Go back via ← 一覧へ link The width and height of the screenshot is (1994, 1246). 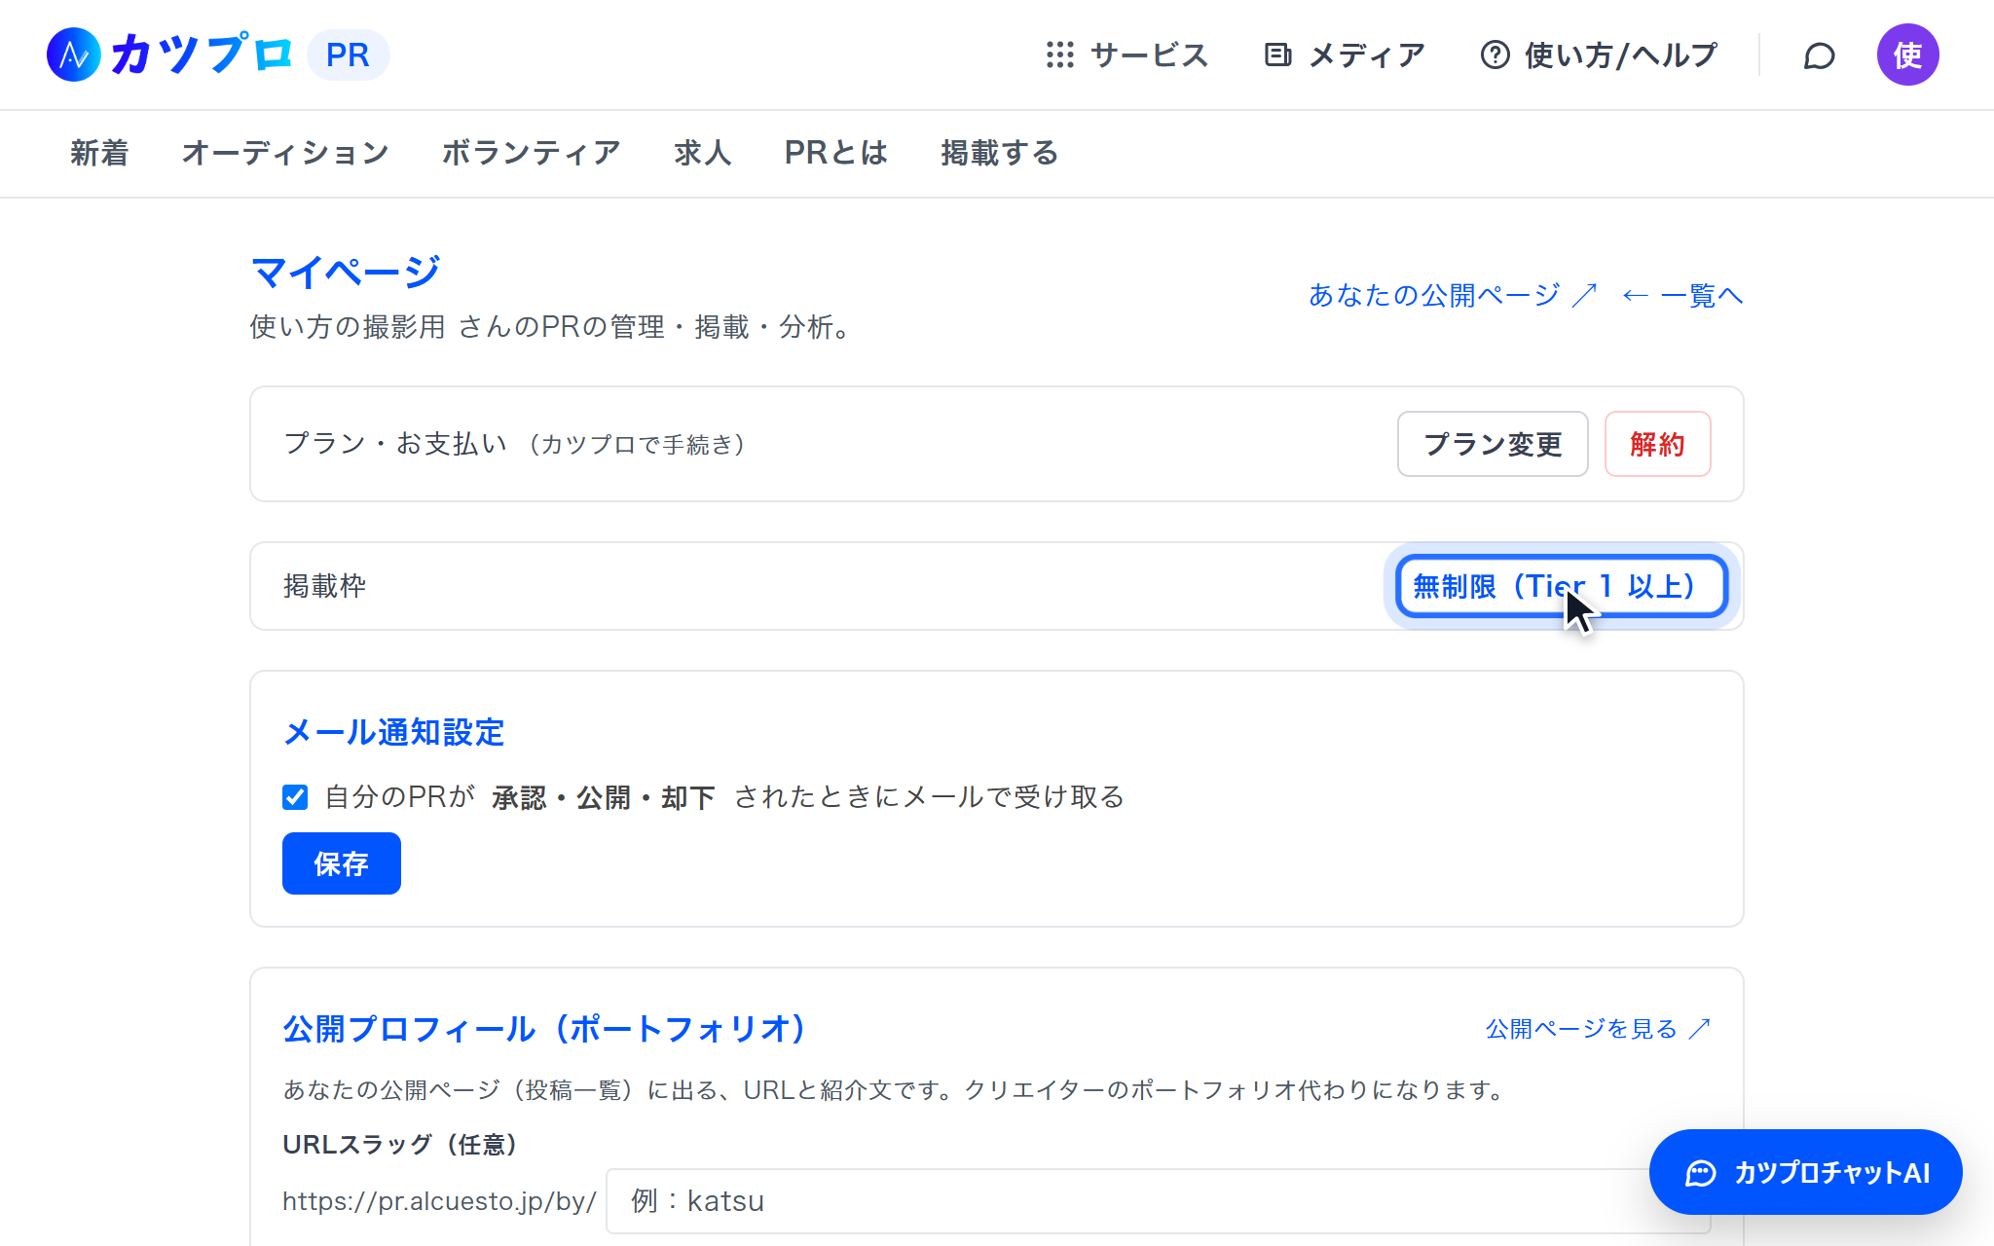(x=1682, y=295)
